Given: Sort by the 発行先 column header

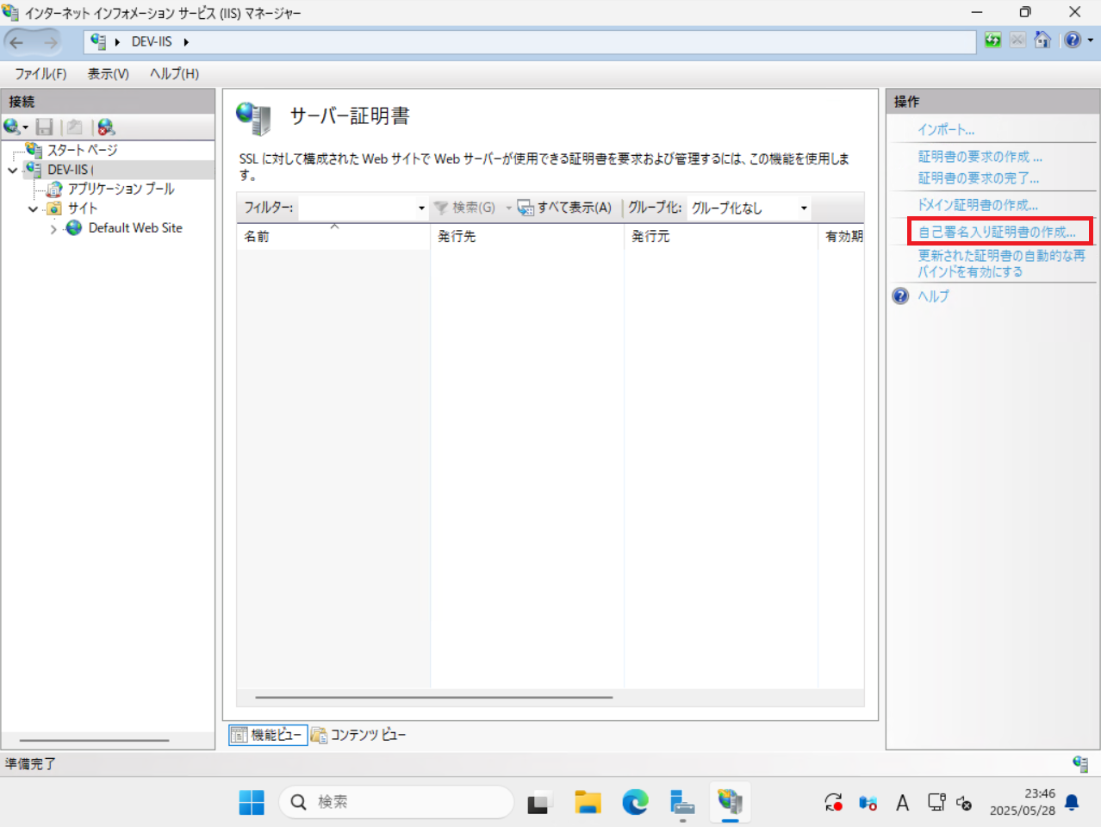Looking at the screenshot, I should pyautogui.click(x=527, y=236).
